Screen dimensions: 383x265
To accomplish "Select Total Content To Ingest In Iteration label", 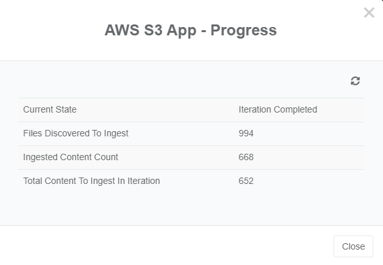I will tap(92, 181).
